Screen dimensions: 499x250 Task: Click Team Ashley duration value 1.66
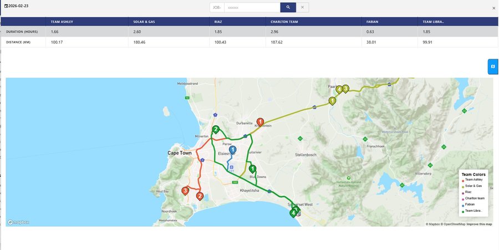pyautogui.click(x=54, y=32)
